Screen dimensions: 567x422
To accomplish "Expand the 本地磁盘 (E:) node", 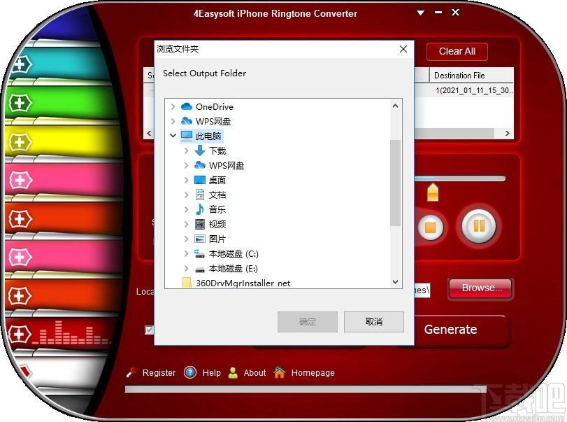I will point(186,269).
